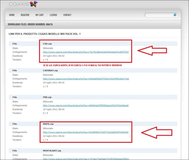Click the expiry date under FBX.zip
The image size is (189, 160).
coord(54,109)
